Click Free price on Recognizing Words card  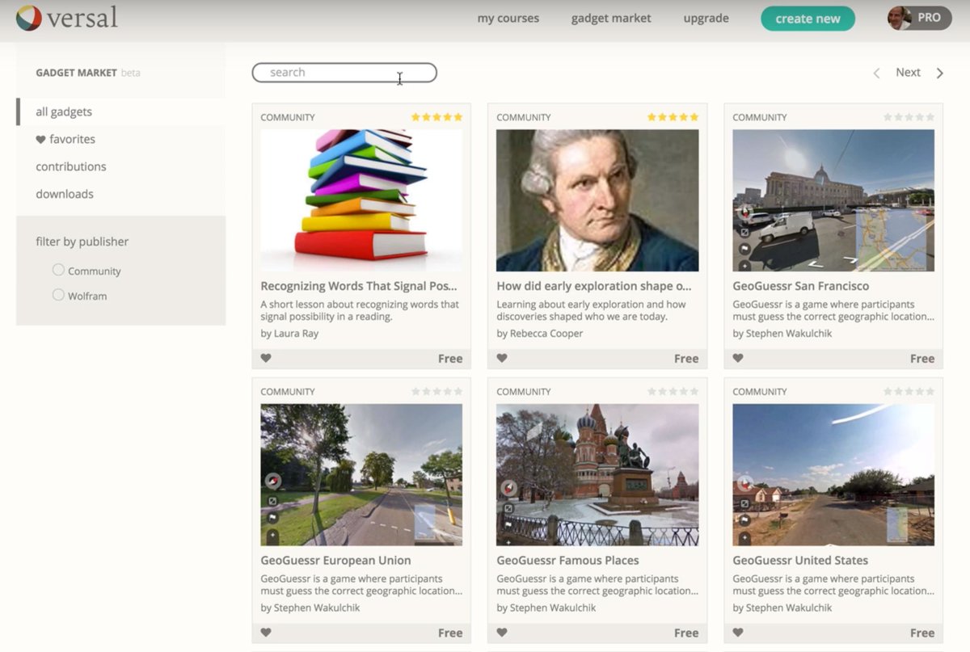[x=450, y=359]
